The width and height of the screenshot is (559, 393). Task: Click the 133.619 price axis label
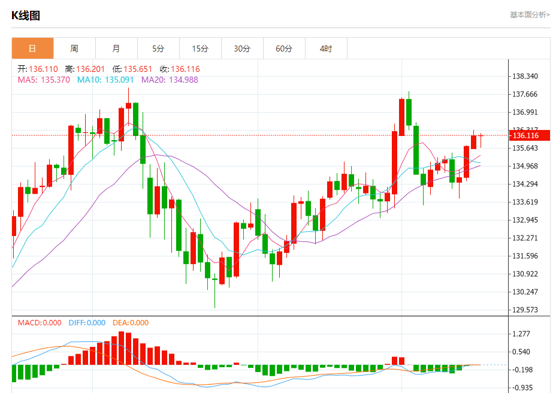coord(525,202)
